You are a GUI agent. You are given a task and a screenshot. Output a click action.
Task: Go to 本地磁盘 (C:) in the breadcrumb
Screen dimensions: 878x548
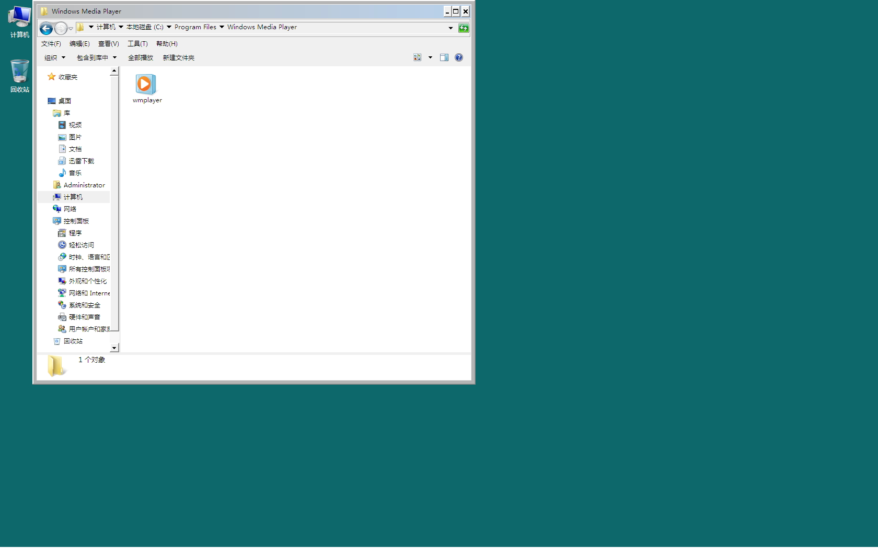coord(145,27)
